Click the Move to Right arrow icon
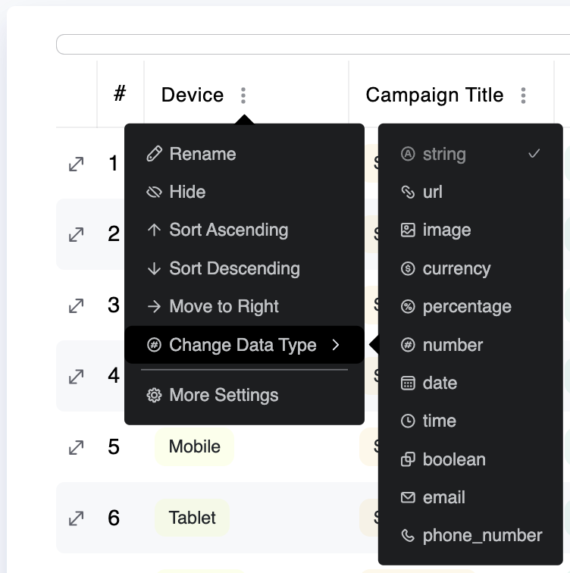The image size is (570, 573). click(x=154, y=306)
